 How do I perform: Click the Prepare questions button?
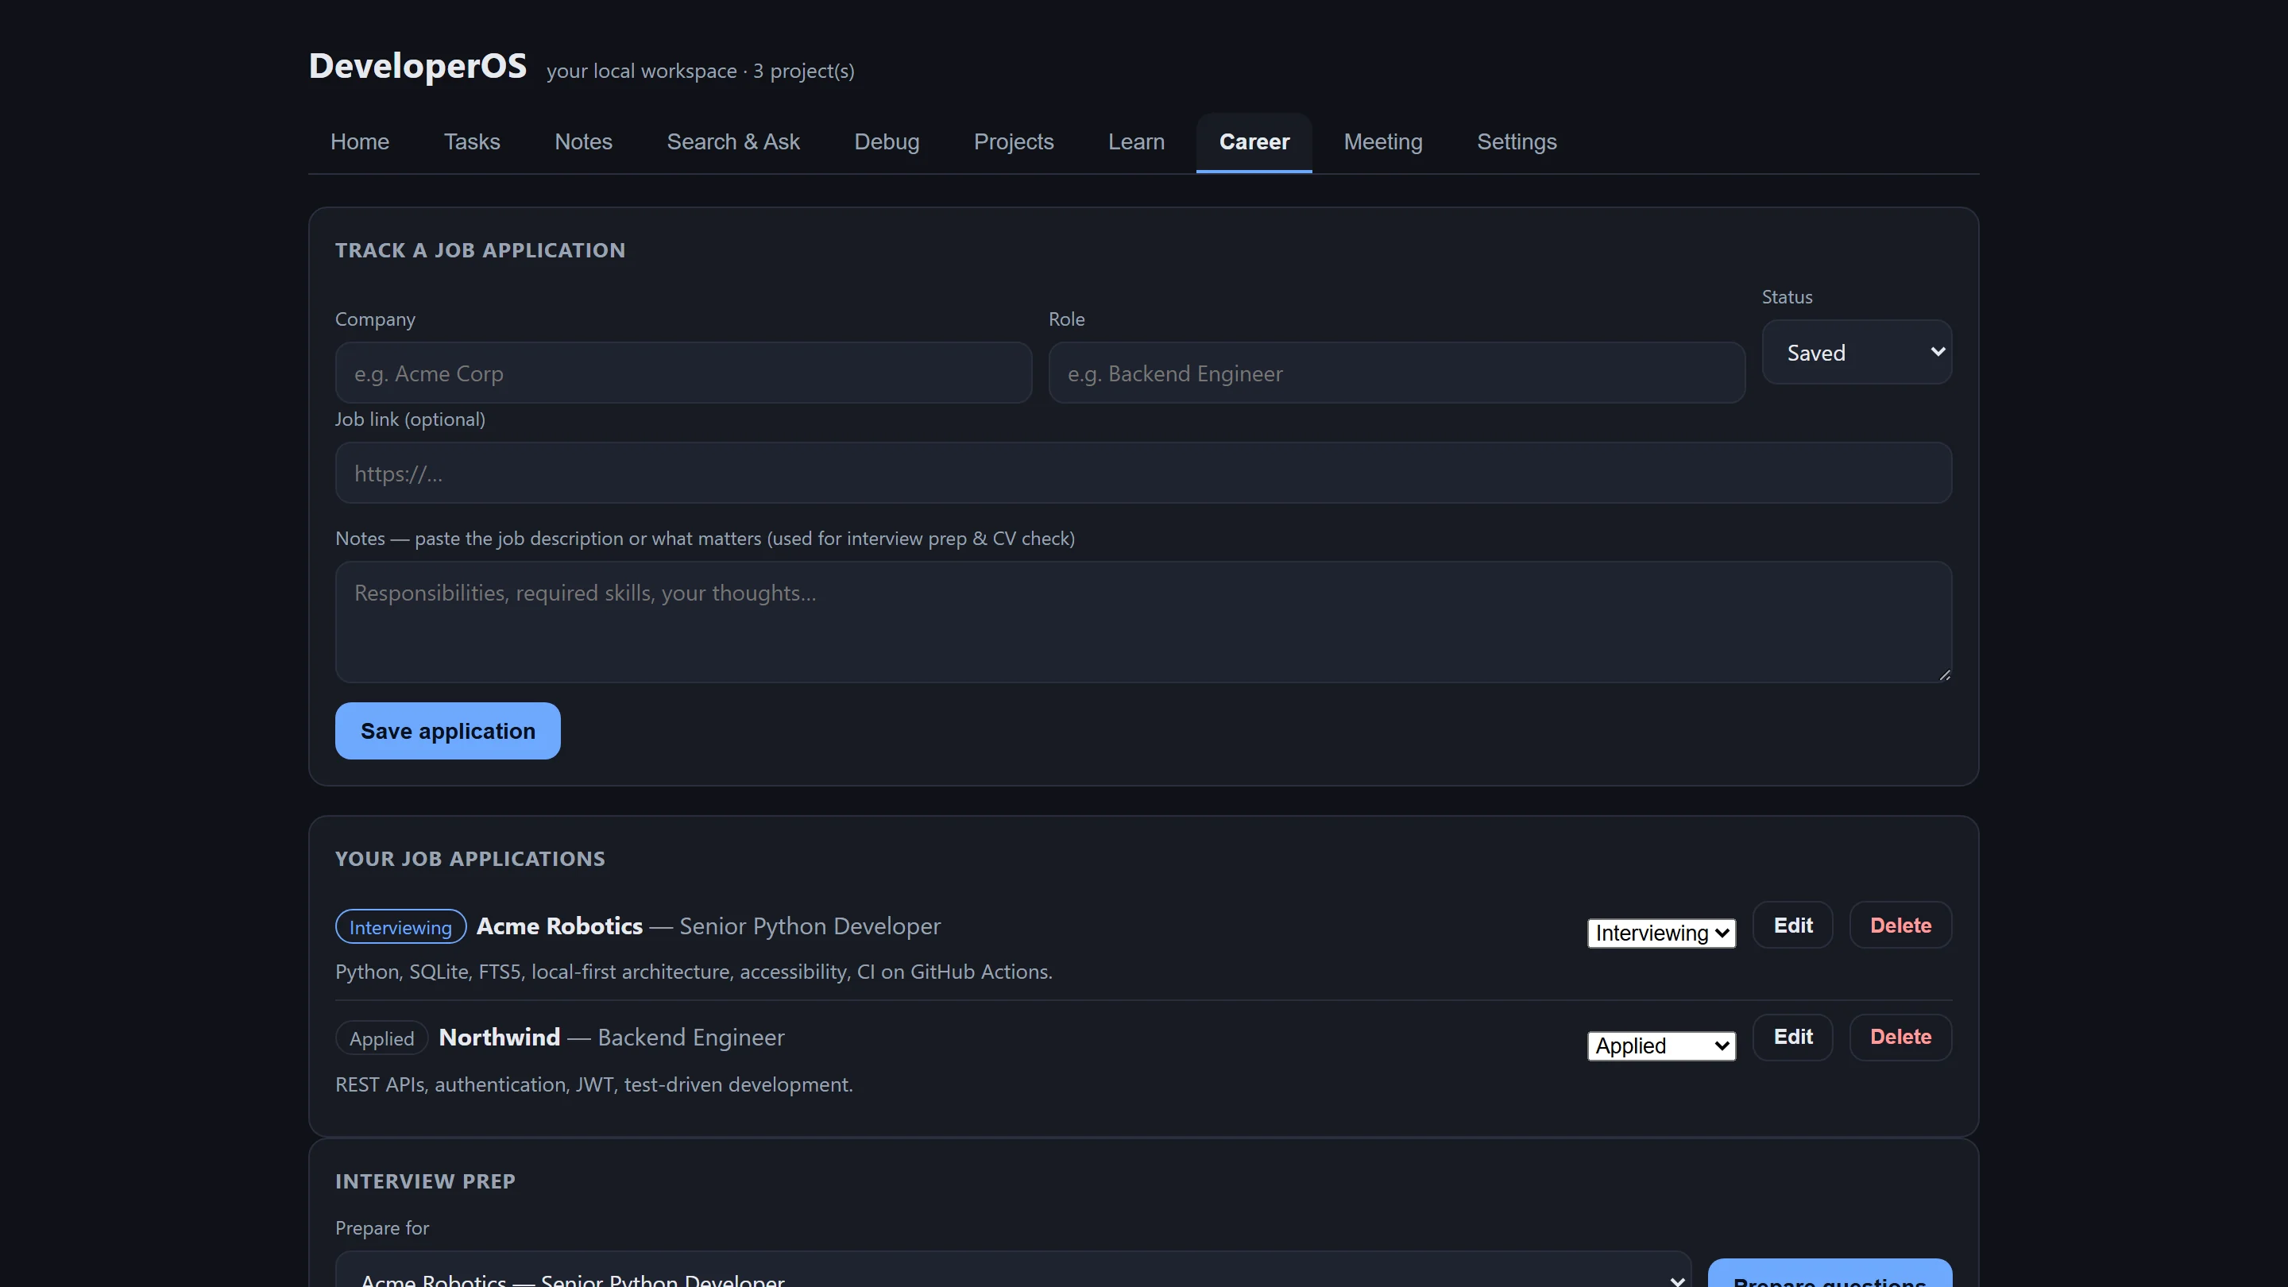coord(1830,1274)
